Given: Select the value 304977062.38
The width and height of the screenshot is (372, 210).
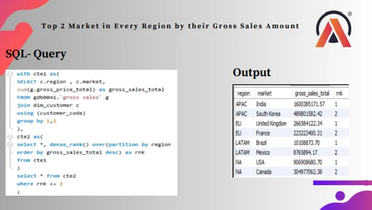Looking at the screenshot, I should click(x=308, y=172).
